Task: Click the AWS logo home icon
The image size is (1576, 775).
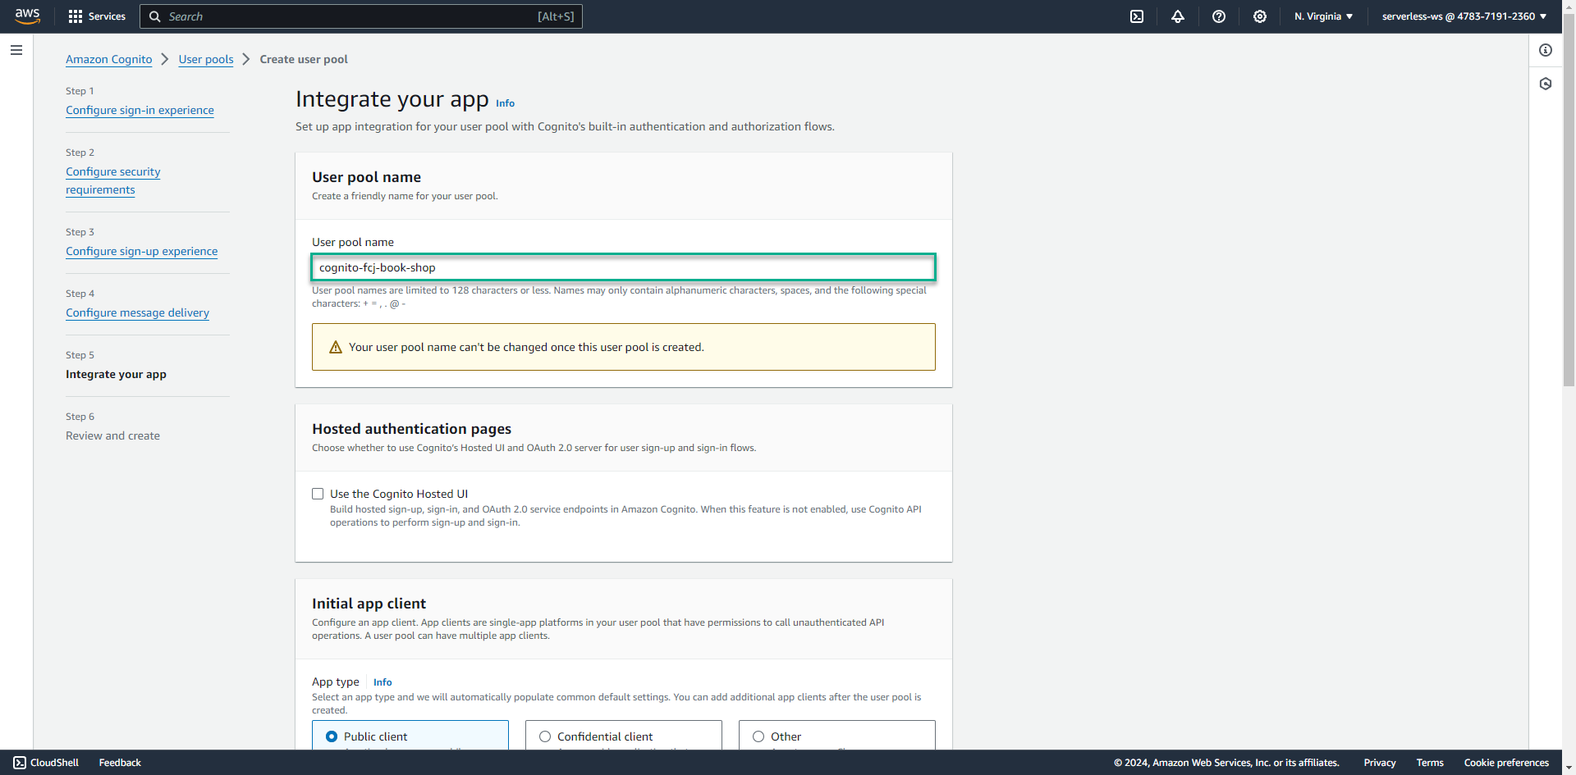Action: coord(27,16)
